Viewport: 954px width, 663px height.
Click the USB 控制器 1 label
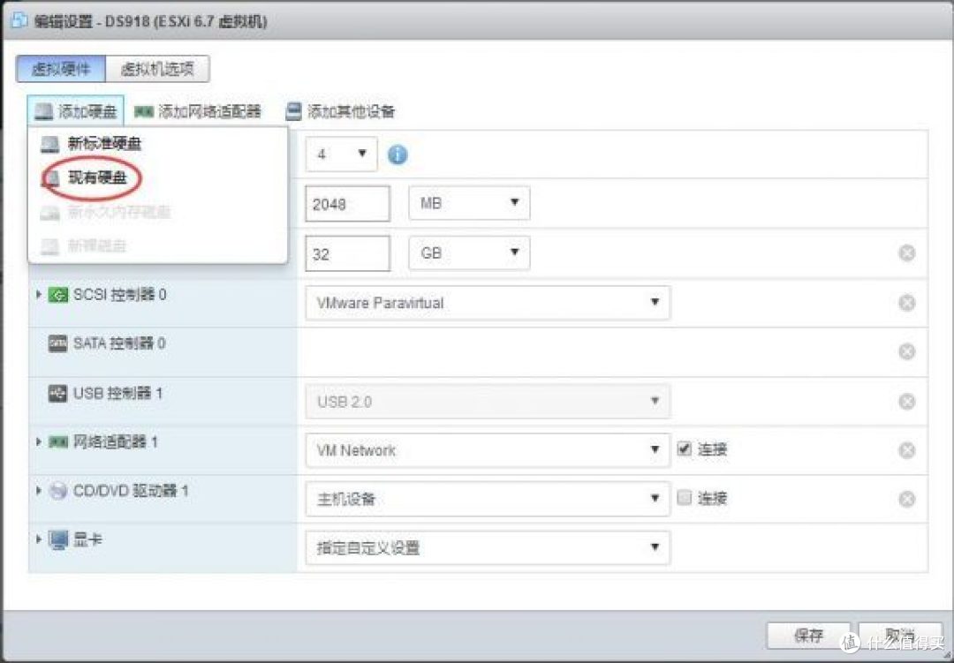pyautogui.click(x=118, y=394)
